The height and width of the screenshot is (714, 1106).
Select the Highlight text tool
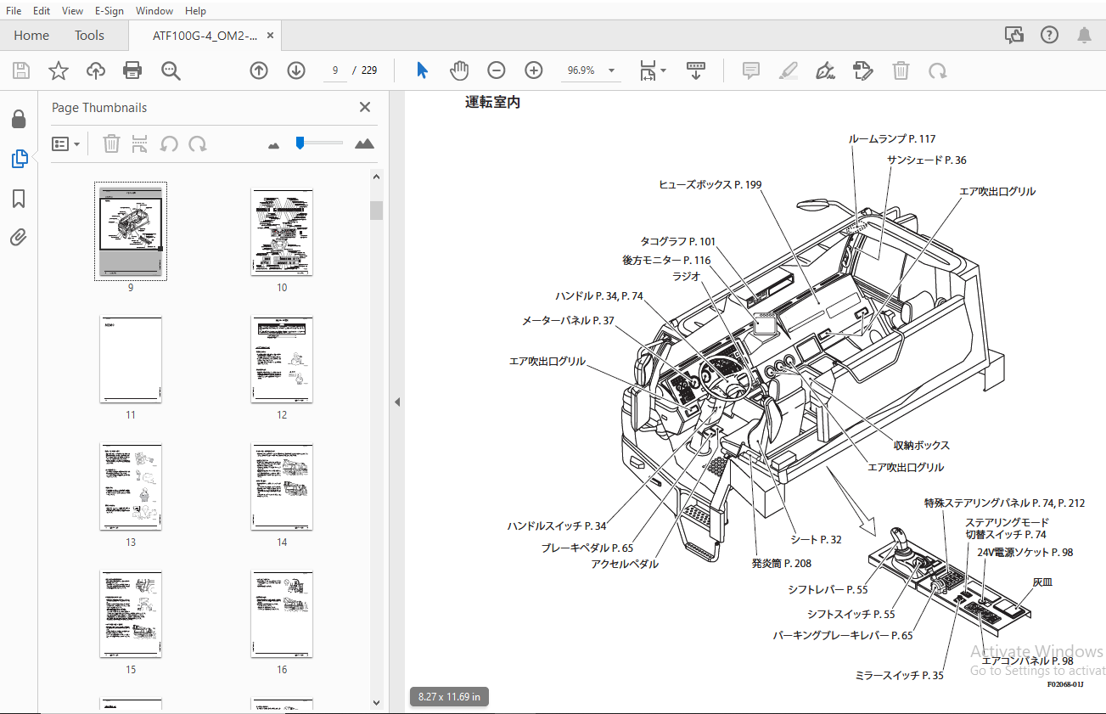tap(789, 70)
